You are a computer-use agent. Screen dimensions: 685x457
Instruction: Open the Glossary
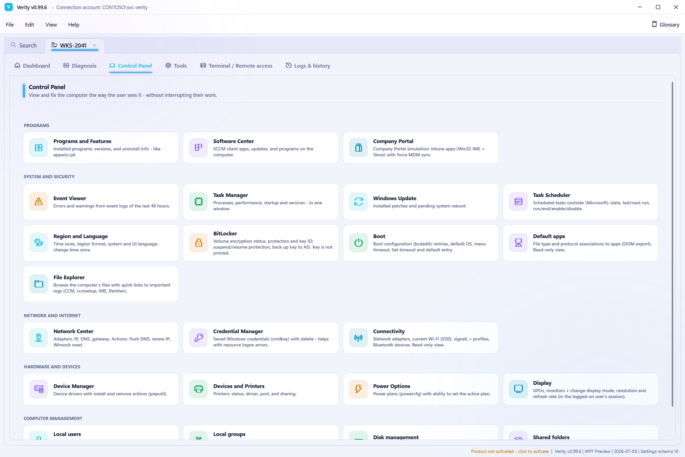[665, 25]
